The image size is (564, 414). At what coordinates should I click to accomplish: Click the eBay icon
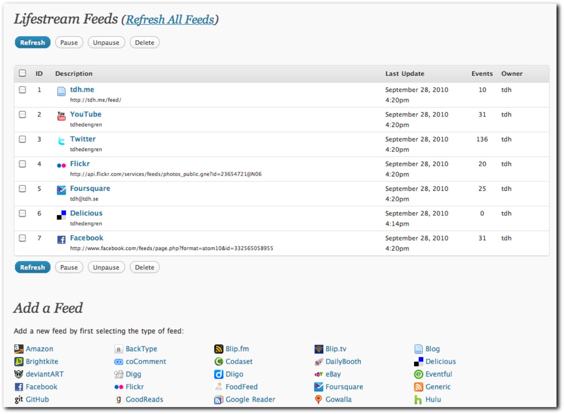pyautogui.click(x=319, y=374)
